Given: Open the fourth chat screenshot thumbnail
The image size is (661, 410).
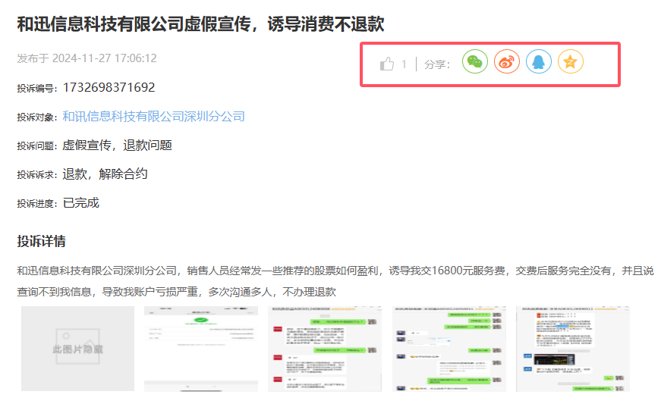Looking at the screenshot, I should (x=449, y=349).
